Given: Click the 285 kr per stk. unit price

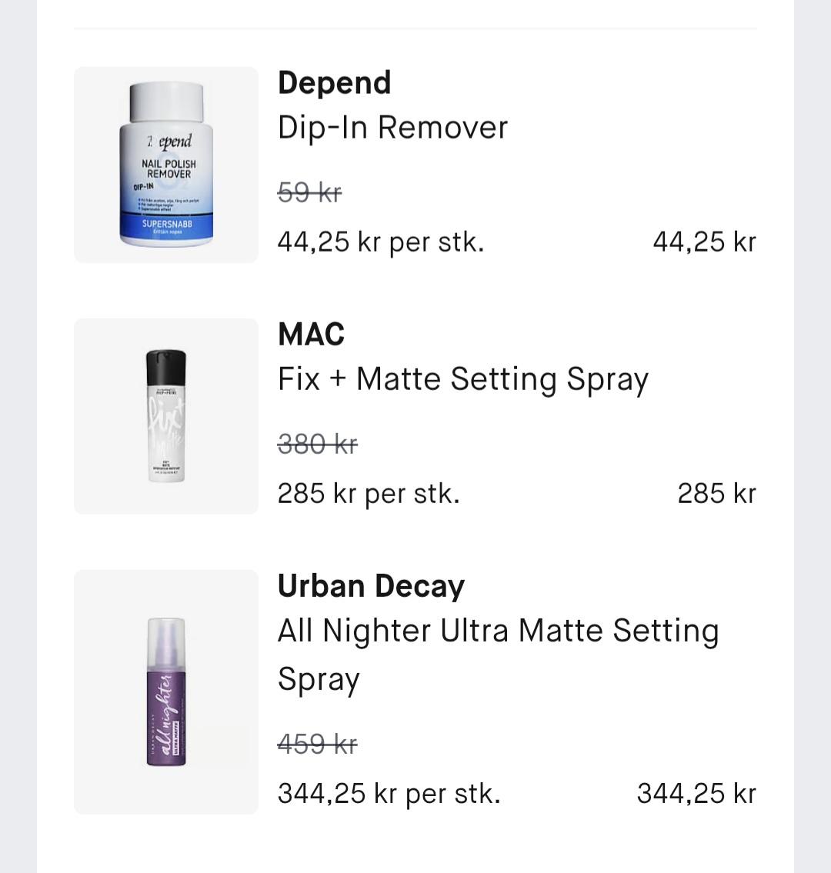Looking at the screenshot, I should [369, 494].
